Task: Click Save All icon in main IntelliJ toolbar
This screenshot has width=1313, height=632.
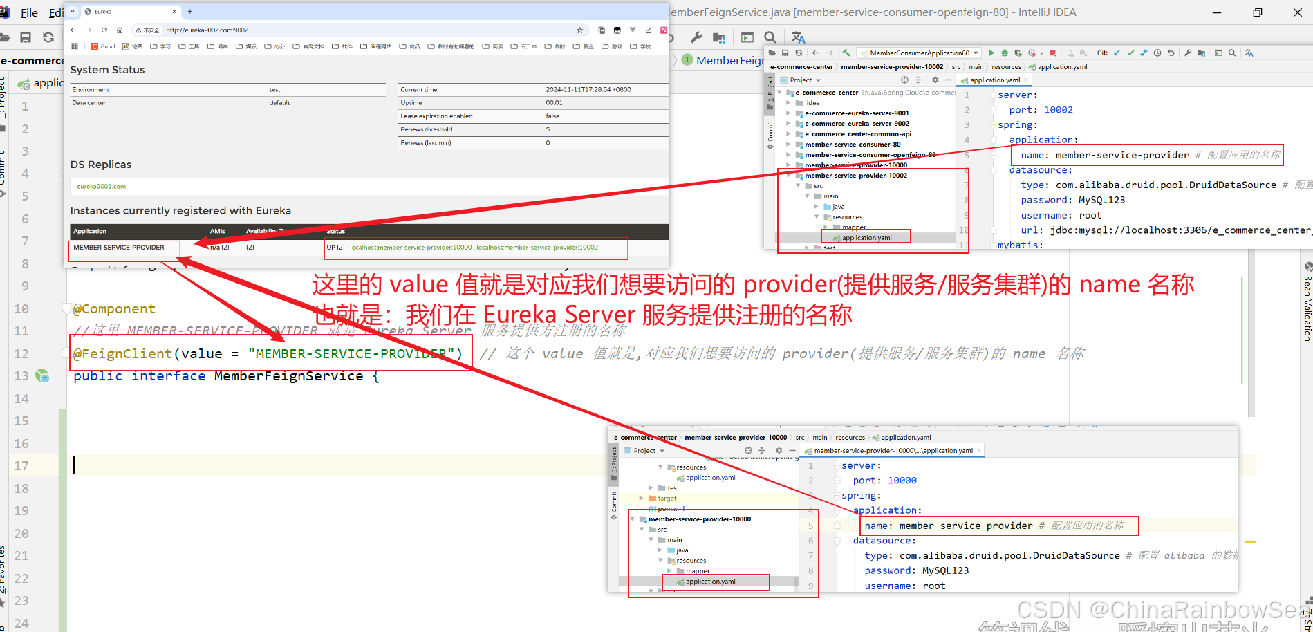Action: 26,37
